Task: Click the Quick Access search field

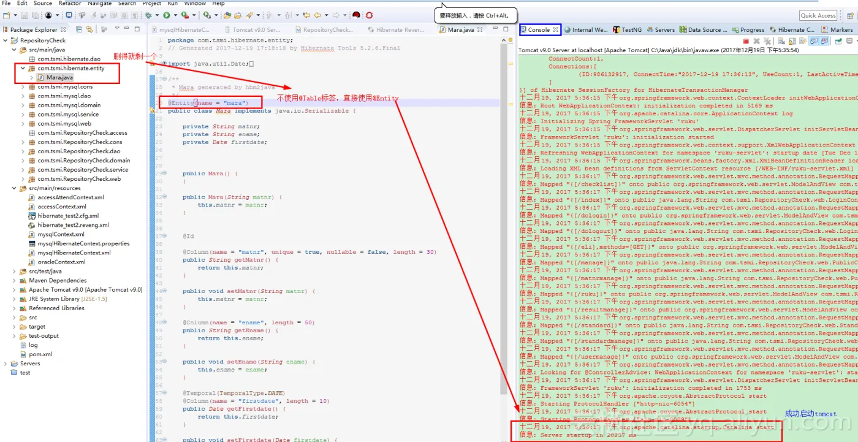Action: click(x=818, y=15)
